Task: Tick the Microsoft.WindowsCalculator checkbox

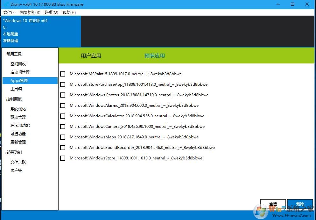Action: pyautogui.click(x=63, y=116)
